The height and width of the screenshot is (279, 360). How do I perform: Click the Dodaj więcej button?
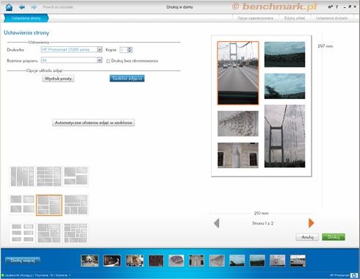click(x=23, y=261)
